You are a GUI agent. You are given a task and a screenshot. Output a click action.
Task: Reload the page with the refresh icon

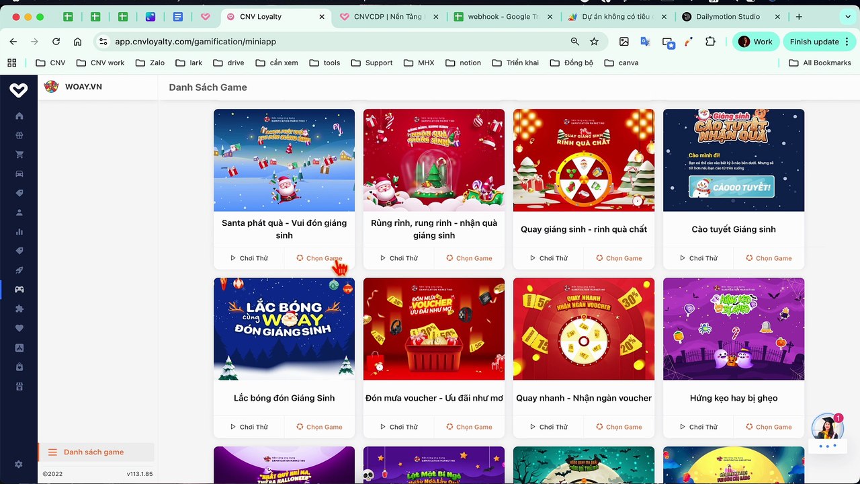(56, 42)
